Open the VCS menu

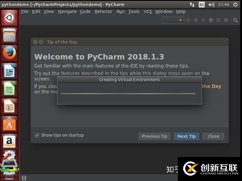pyautogui.click(x=148, y=11)
